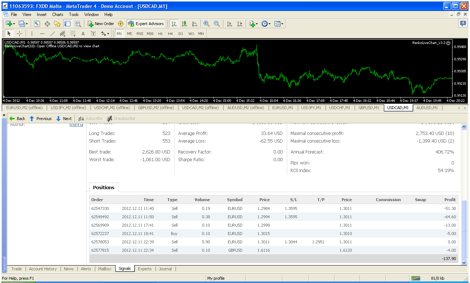
Task: Switch chart to bar chart
Action: coord(174,24)
